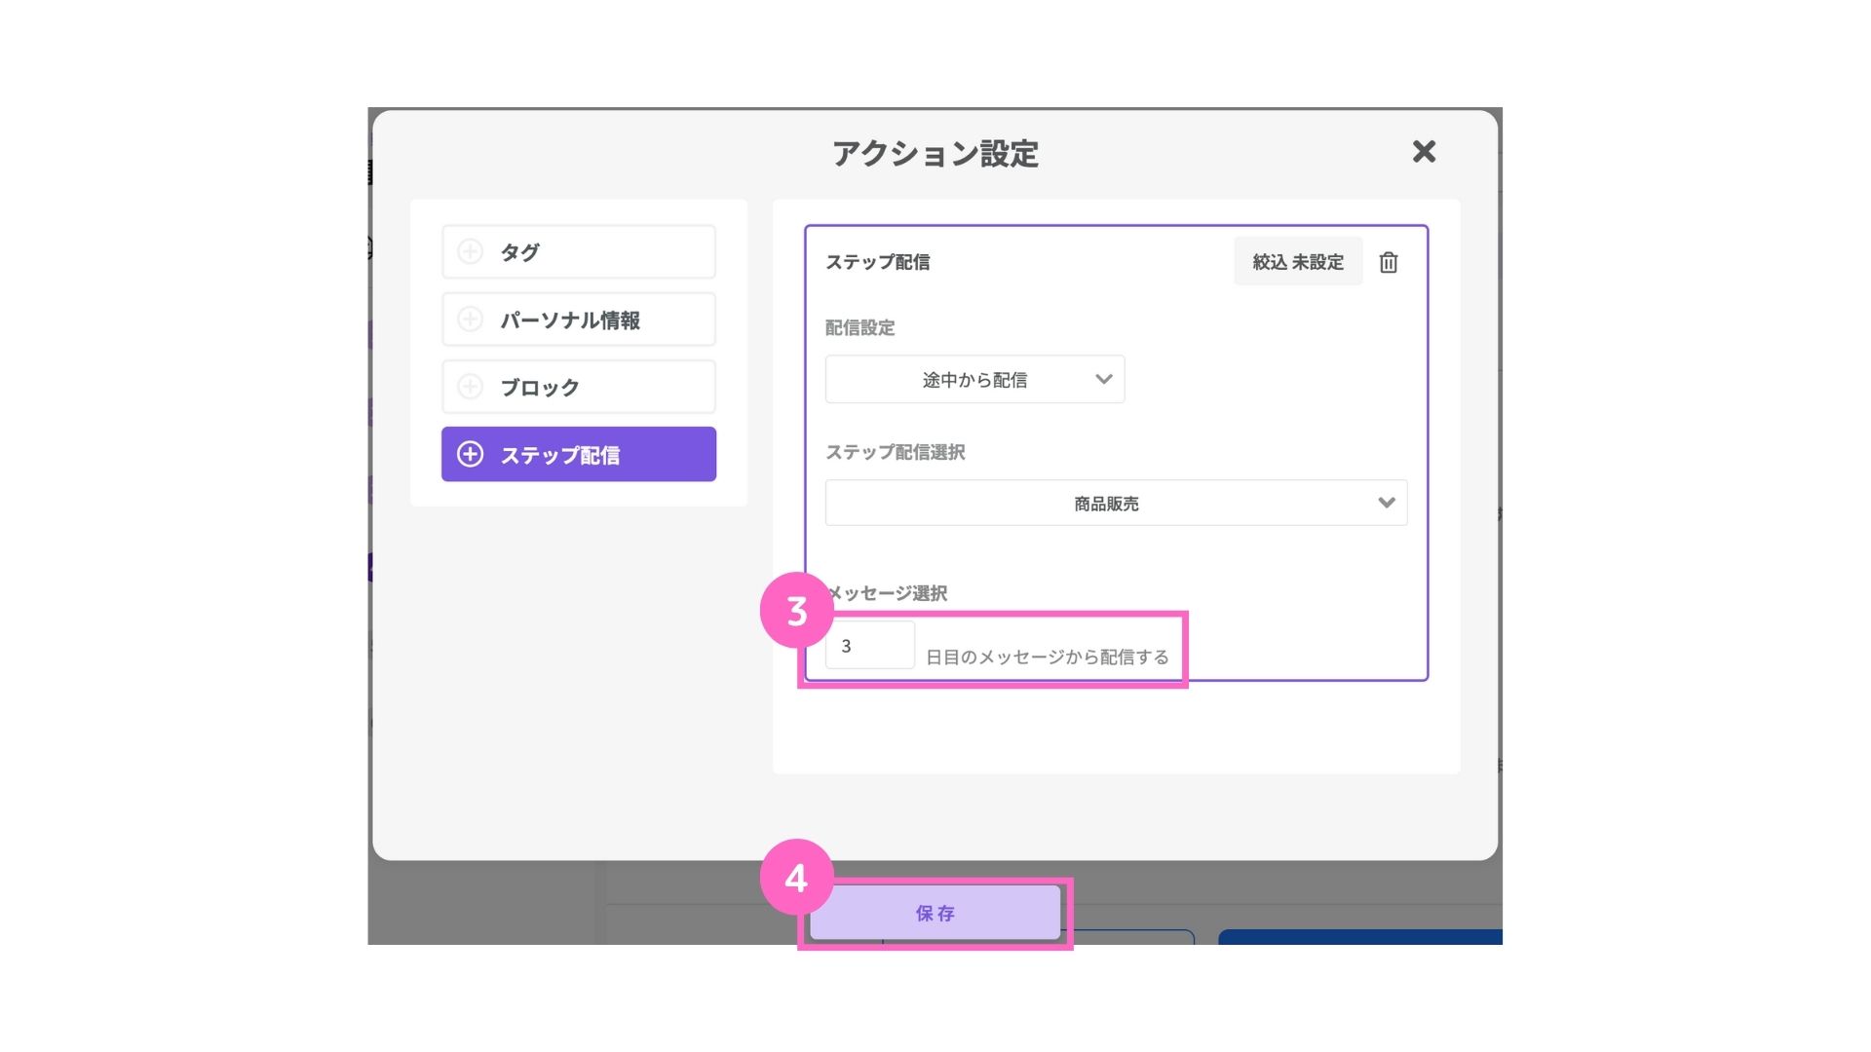
Task: Click the plus icon beside ステップ配信
Action: click(470, 454)
